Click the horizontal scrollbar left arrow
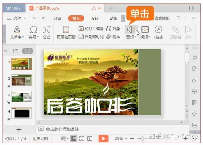203x145 pixels. (39, 122)
